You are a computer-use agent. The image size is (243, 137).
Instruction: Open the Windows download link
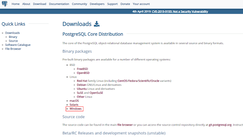coord(76,109)
